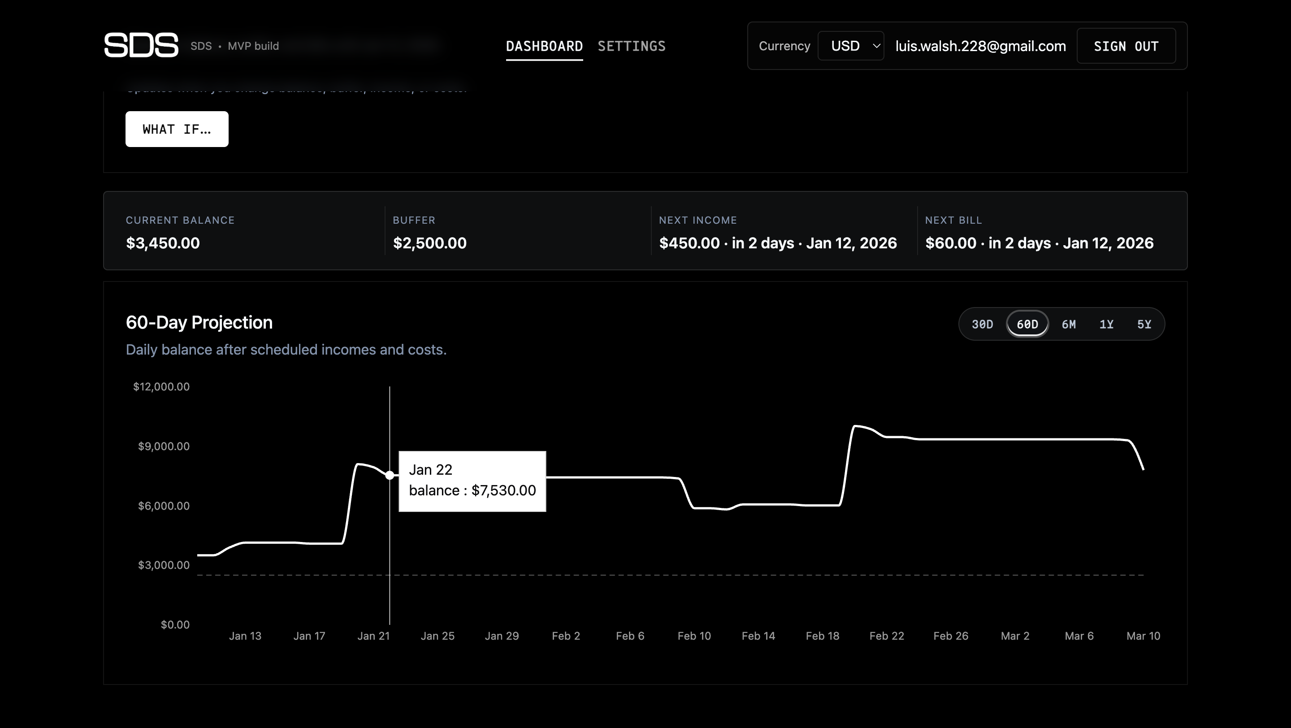Image resolution: width=1291 pixels, height=728 pixels.
Task: Click the 60-Day Projection heading
Action: click(199, 323)
